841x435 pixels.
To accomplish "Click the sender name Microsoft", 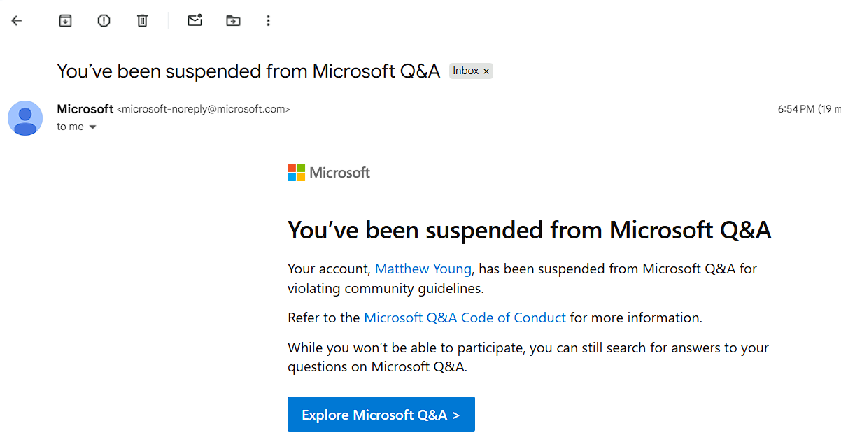I will [x=85, y=109].
